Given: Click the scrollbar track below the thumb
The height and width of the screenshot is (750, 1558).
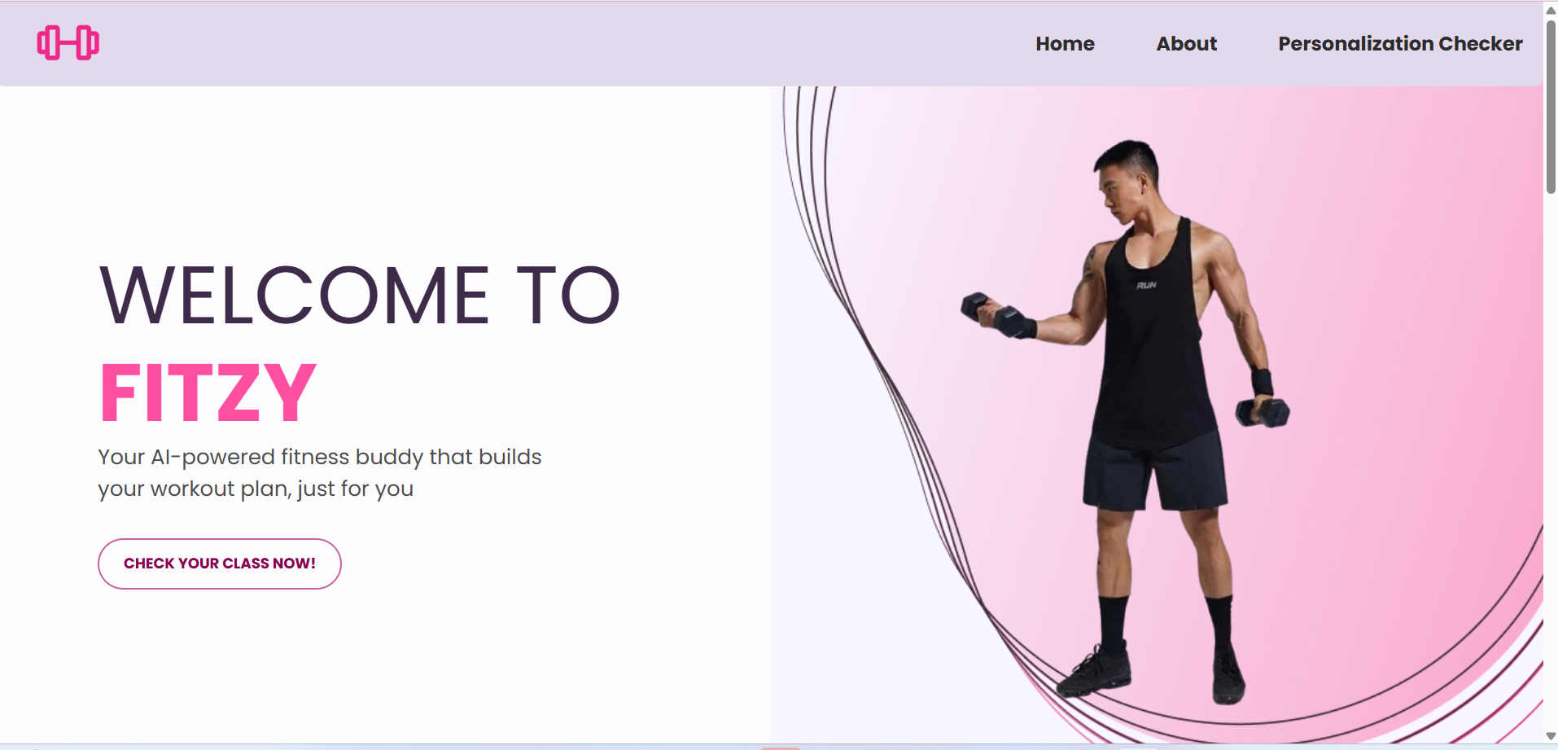Looking at the screenshot, I should tap(1551, 456).
